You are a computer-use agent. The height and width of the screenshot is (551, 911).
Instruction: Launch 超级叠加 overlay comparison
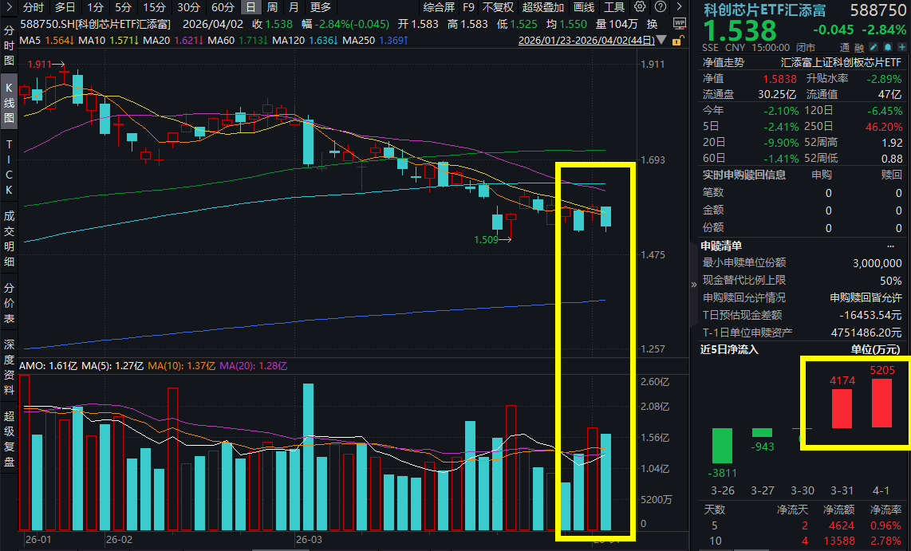coord(542,8)
